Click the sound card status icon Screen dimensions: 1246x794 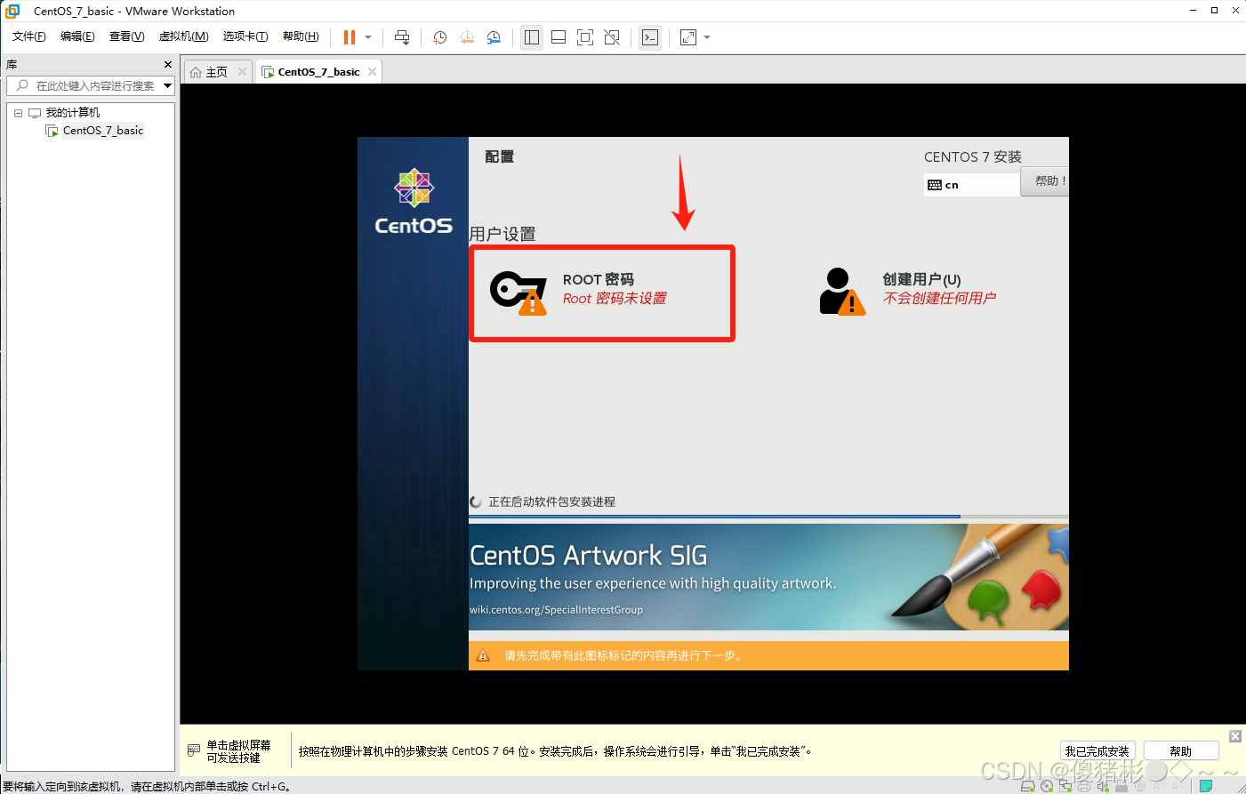(x=1103, y=786)
